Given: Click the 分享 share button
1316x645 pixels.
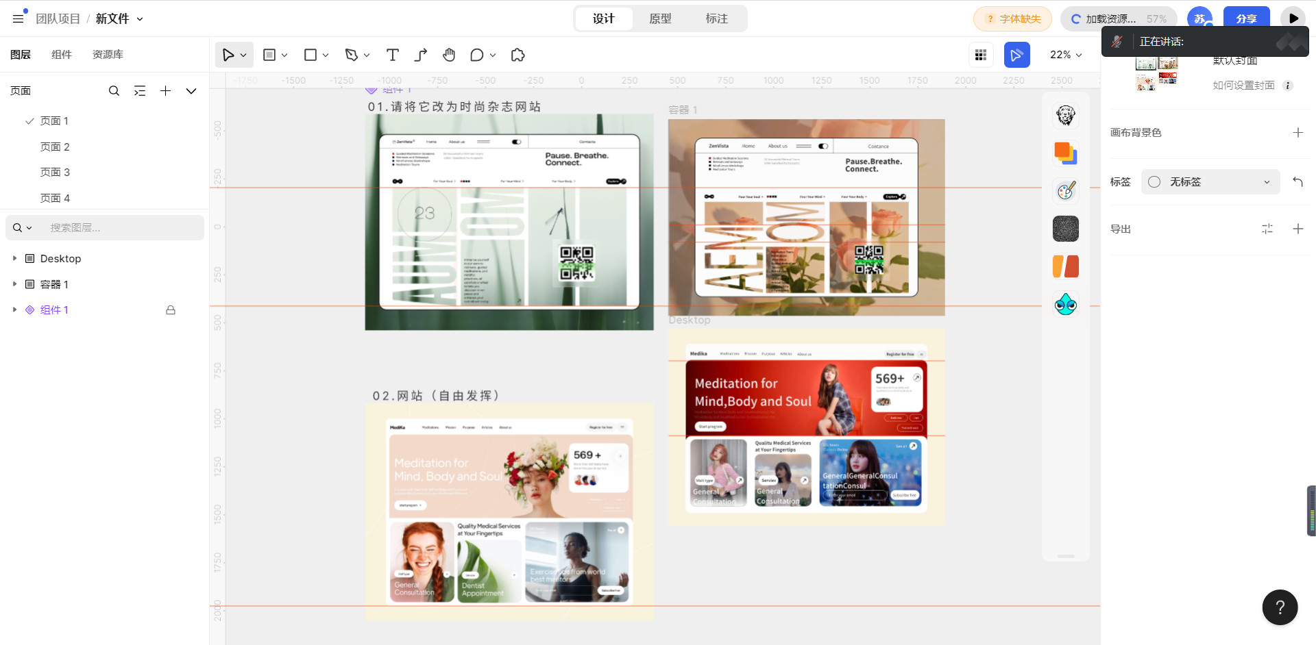Looking at the screenshot, I should click(1247, 18).
